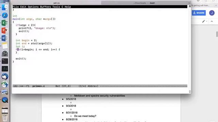Open the Emacs Edit menu
Screen dimensions: 218x122
(23, 7)
